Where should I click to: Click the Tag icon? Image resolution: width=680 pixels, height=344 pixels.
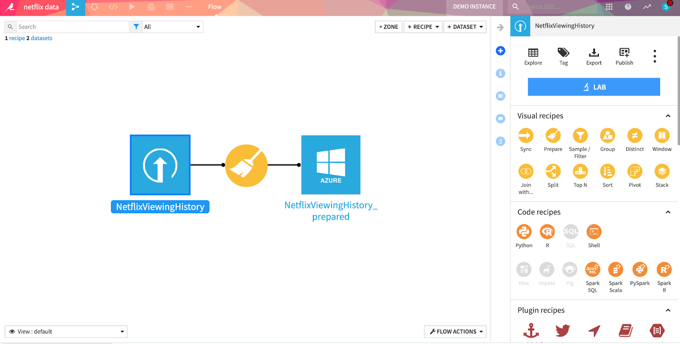[564, 56]
